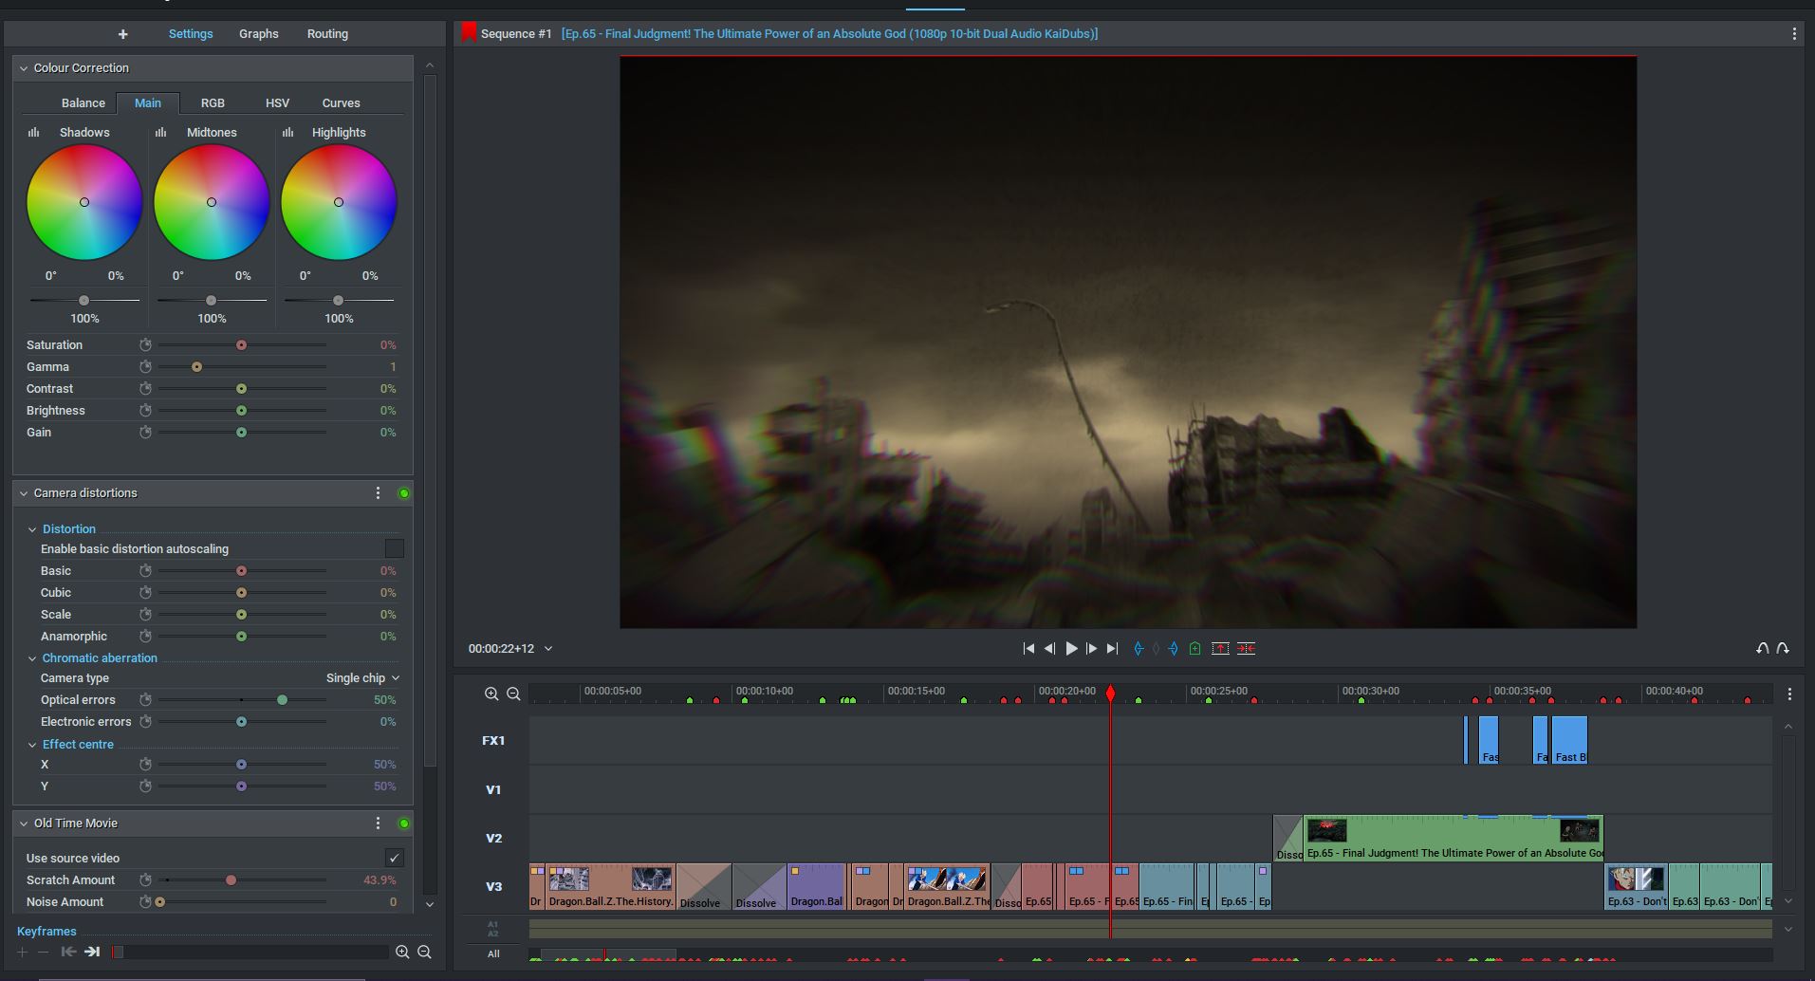Screen dimensions: 1815x981
Task: Click the mark in blue marker icon
Action: (1139, 649)
